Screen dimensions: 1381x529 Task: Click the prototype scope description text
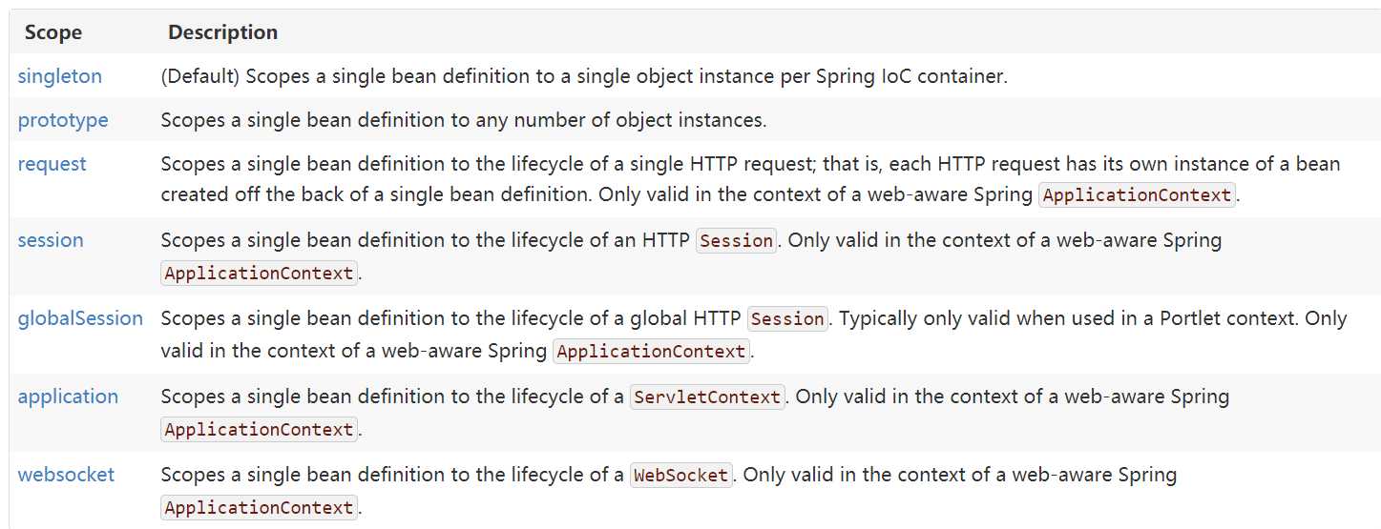[x=464, y=120]
